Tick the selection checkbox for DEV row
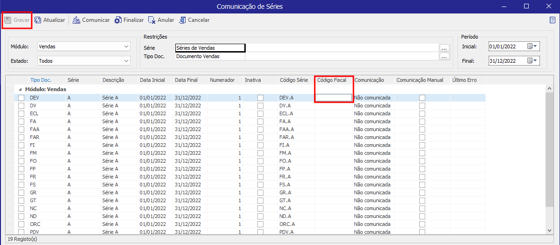Image resolution: width=560 pixels, height=245 pixels. 21,98
